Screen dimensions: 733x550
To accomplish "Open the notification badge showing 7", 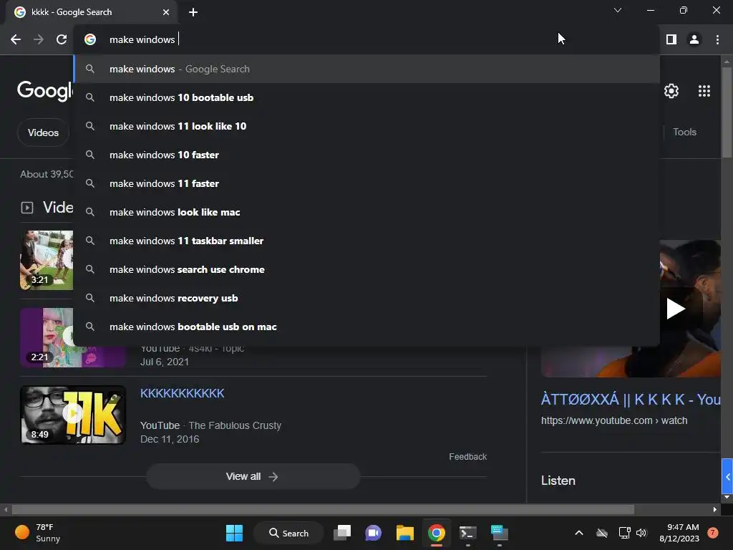I will coord(713,533).
